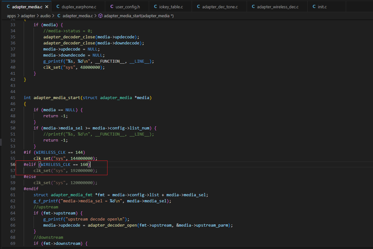Place cursor on the #endif directive
Screen dimensions: 373x249
[31, 189]
